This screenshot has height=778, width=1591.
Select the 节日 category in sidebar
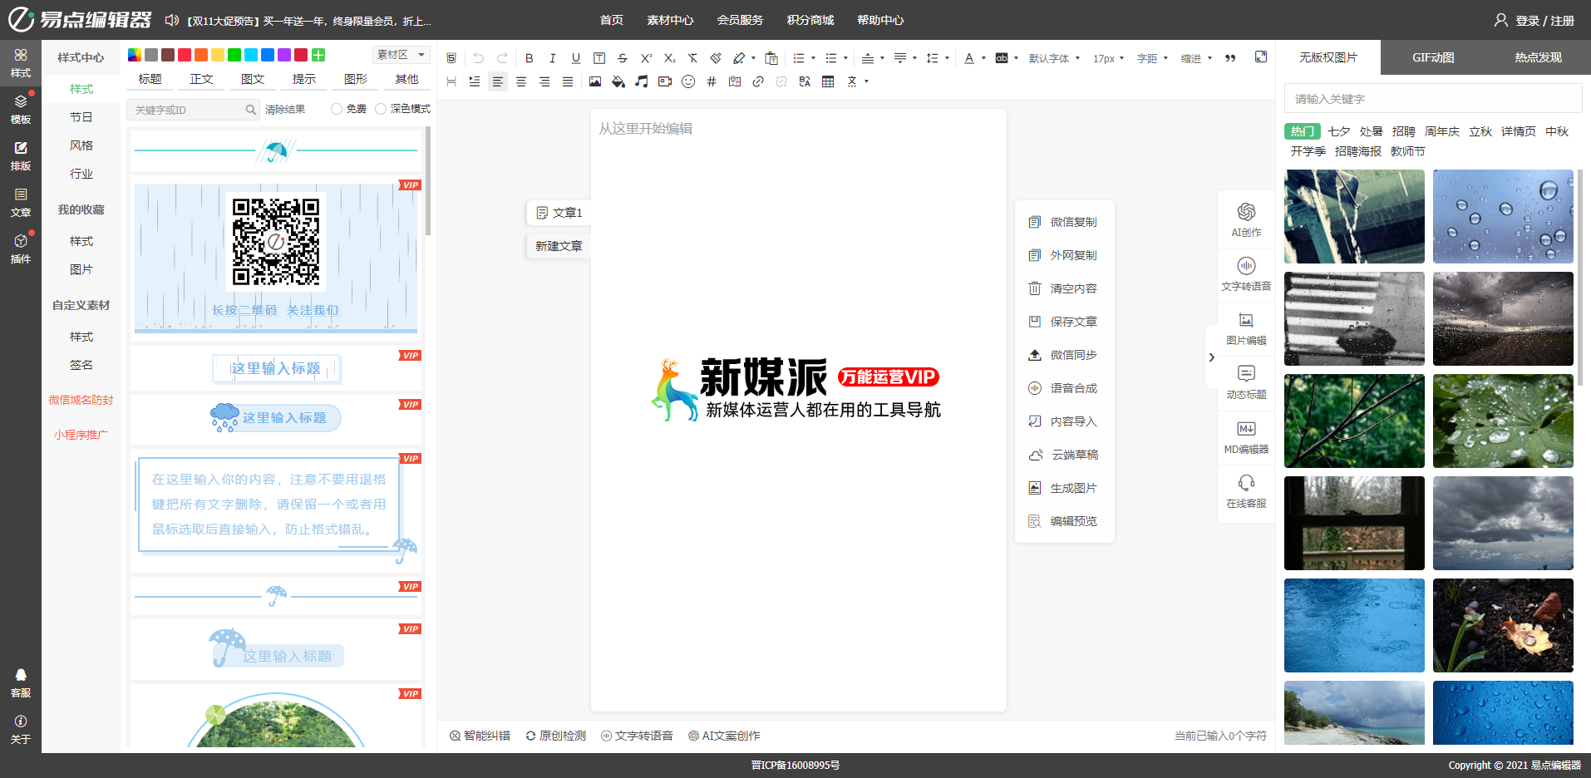81,117
